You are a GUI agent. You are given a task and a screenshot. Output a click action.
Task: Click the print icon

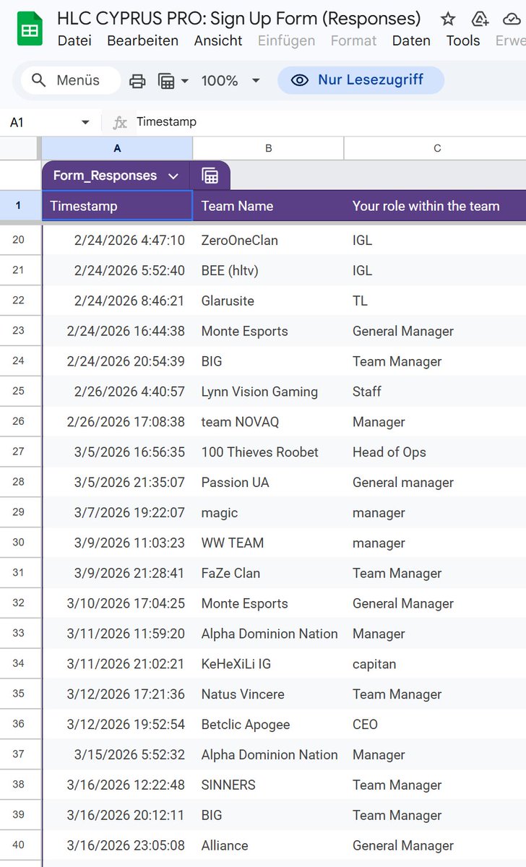click(x=137, y=81)
